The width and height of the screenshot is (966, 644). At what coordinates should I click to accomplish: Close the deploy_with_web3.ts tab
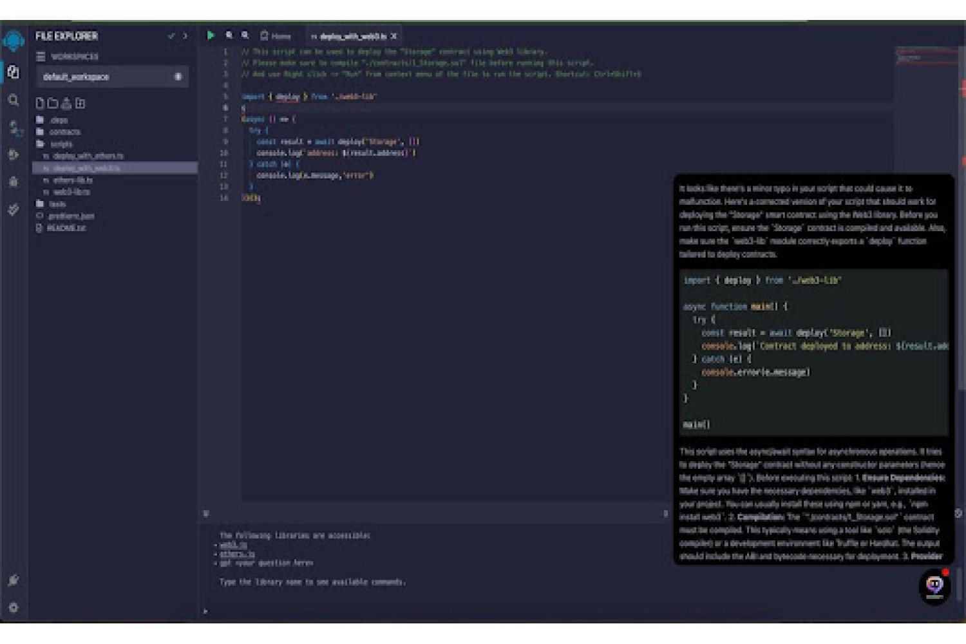coord(393,36)
